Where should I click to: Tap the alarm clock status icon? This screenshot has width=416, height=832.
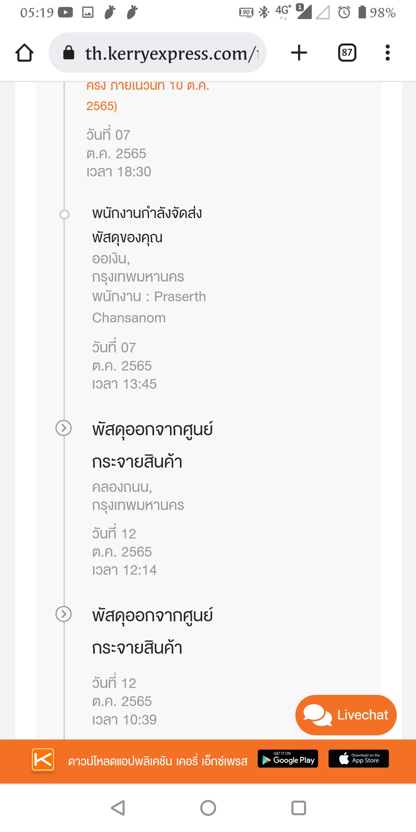click(344, 12)
